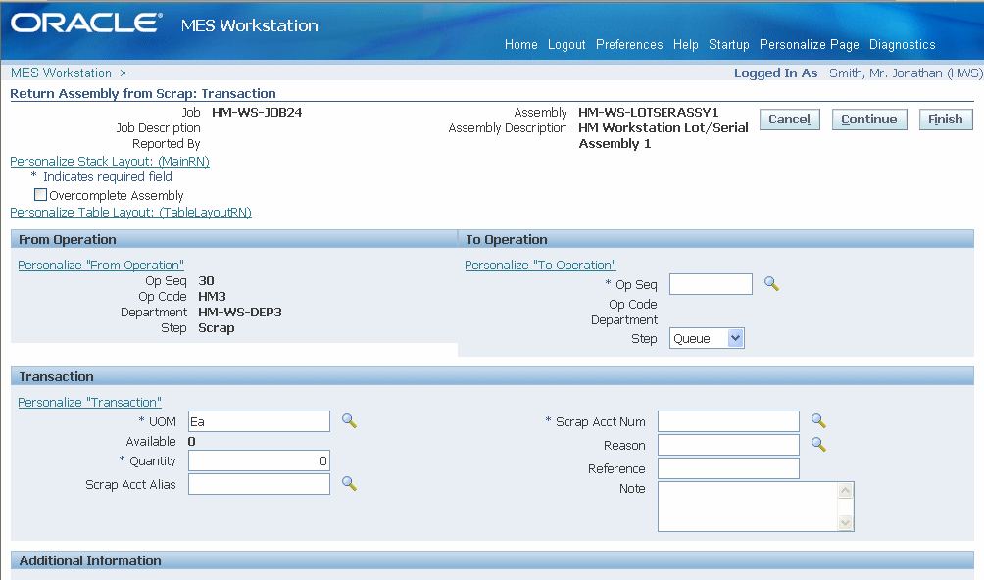This screenshot has width=984, height=580.
Task: Open Personalize Page in the top menu
Action: pyautogui.click(x=810, y=44)
